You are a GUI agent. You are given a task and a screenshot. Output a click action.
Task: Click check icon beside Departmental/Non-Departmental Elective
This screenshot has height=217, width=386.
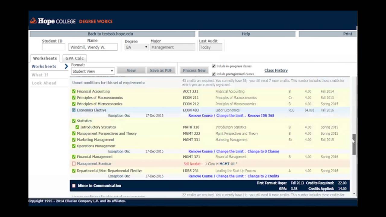pos(74,171)
